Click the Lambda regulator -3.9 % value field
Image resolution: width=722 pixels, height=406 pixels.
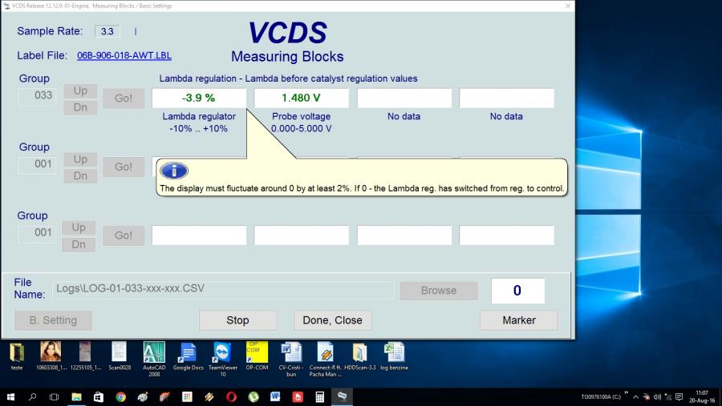click(x=198, y=98)
